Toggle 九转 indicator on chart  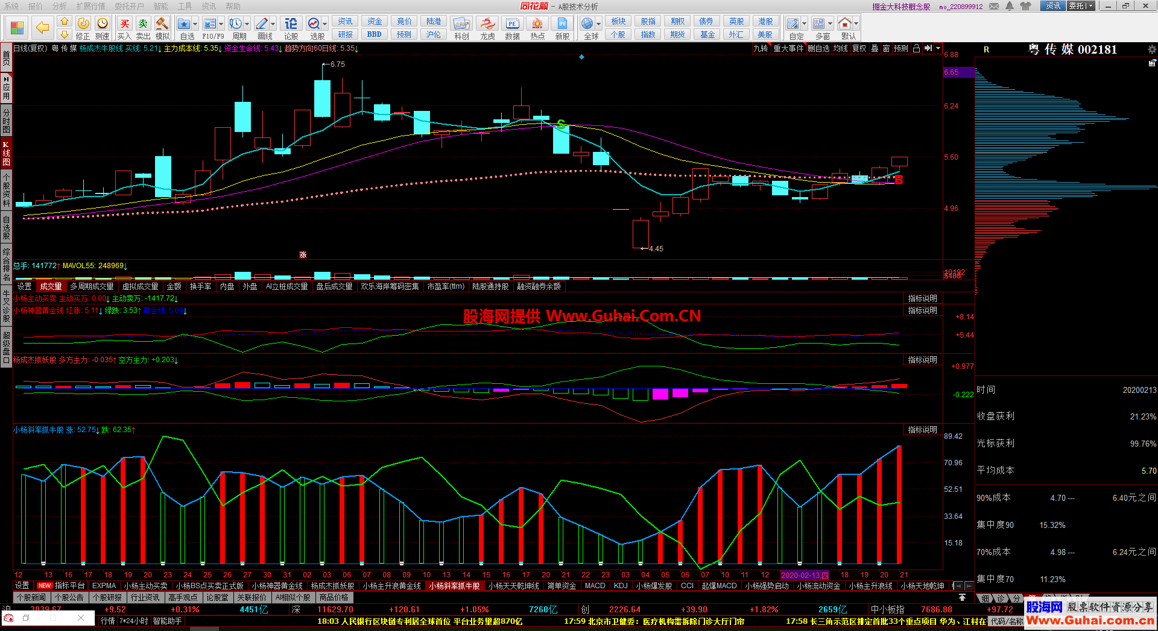pyautogui.click(x=761, y=48)
